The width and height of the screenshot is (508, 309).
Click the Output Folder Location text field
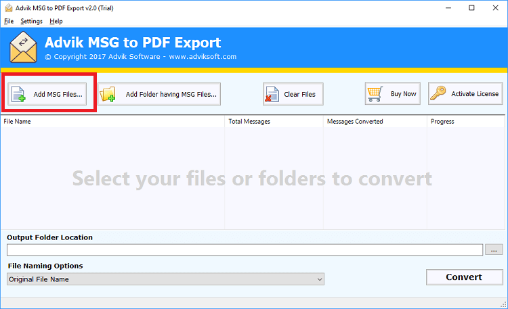[x=245, y=249]
